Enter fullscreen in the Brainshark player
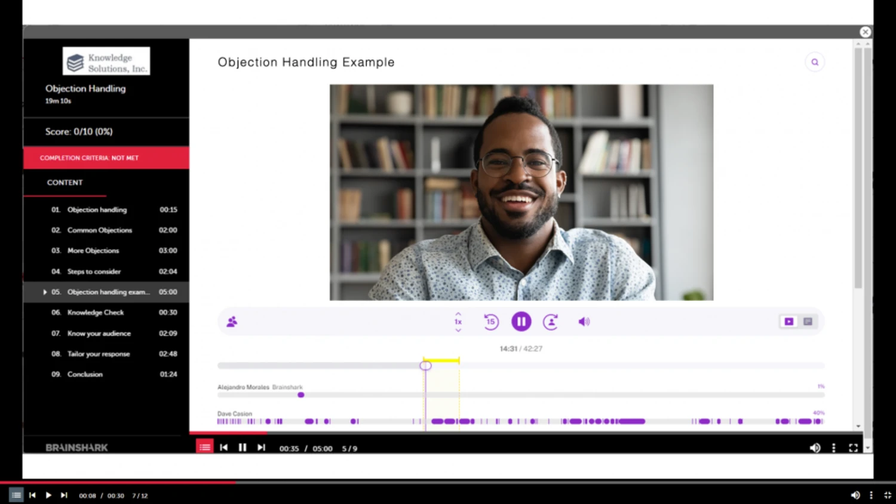896x504 pixels. pos(854,448)
